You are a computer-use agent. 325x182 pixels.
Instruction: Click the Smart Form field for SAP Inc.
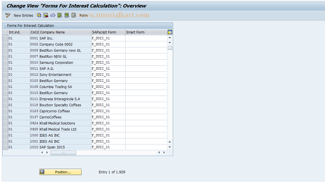[146, 38]
